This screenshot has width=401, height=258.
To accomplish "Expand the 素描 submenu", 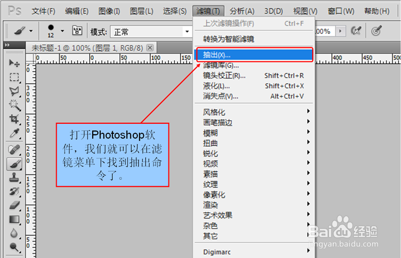I will 254,174.
